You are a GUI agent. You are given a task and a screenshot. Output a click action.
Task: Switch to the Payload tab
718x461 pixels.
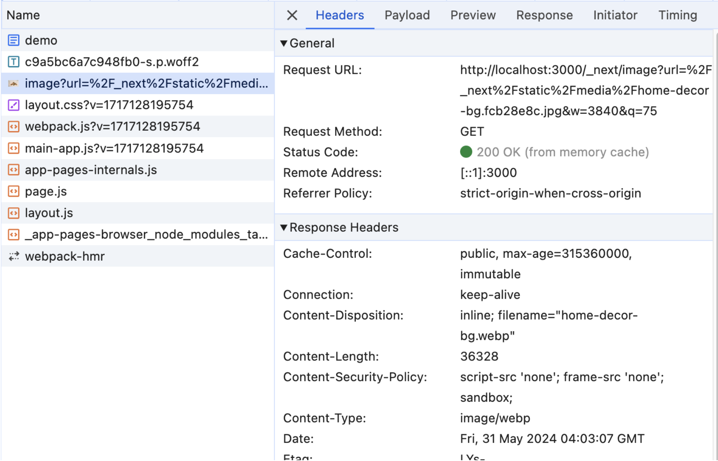click(407, 15)
